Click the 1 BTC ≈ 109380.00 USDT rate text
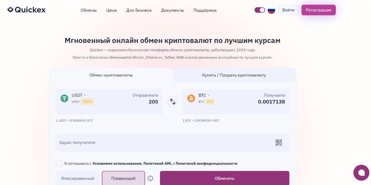 pyautogui.click(x=201, y=121)
